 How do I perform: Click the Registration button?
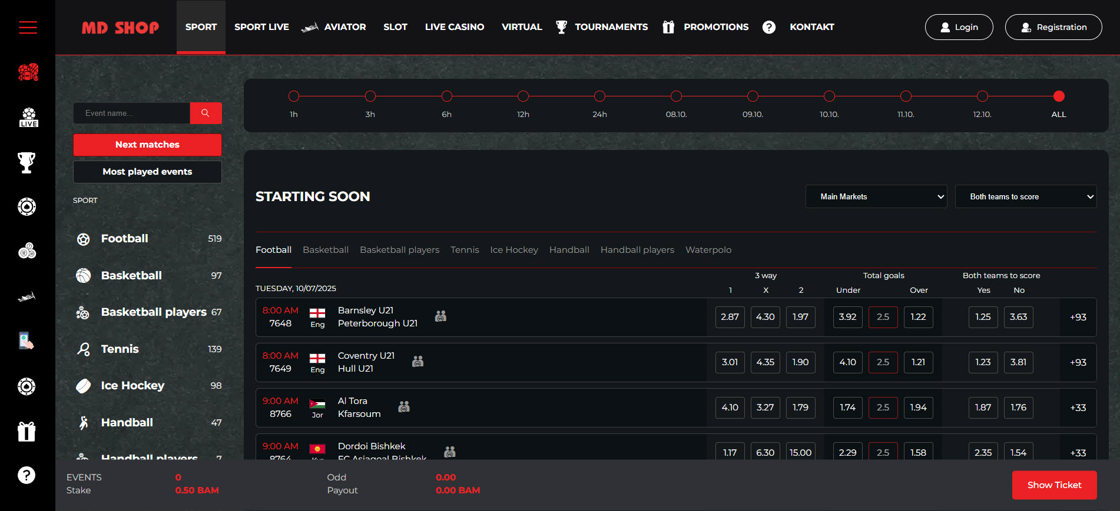(x=1053, y=27)
